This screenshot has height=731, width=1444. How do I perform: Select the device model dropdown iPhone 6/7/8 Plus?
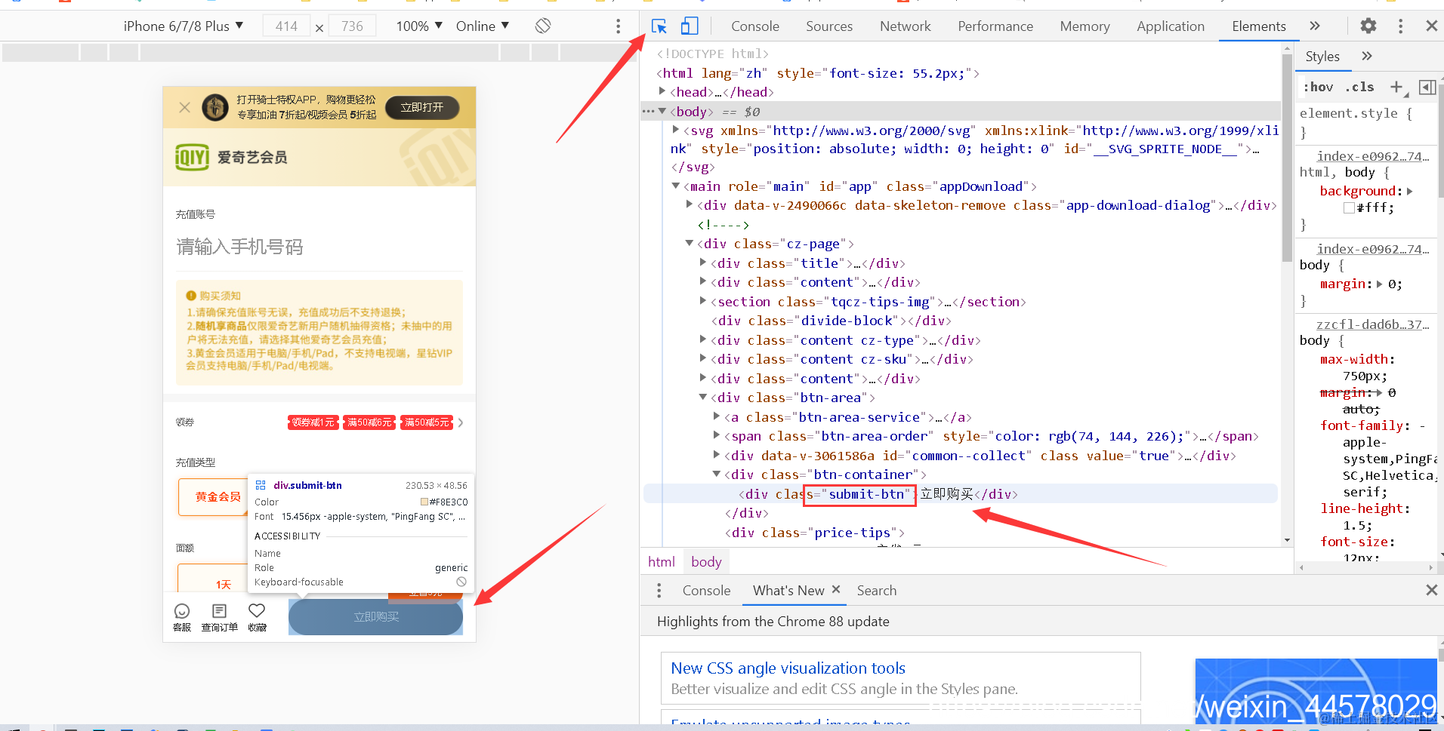(x=184, y=26)
